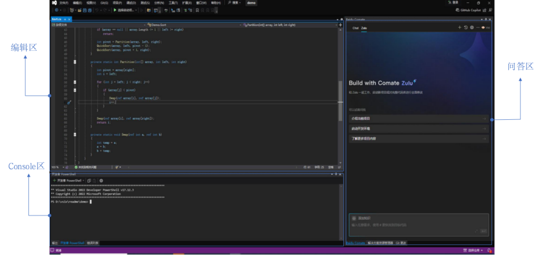
Task: Switch to the Chat tab in Comate
Action: 355,27
